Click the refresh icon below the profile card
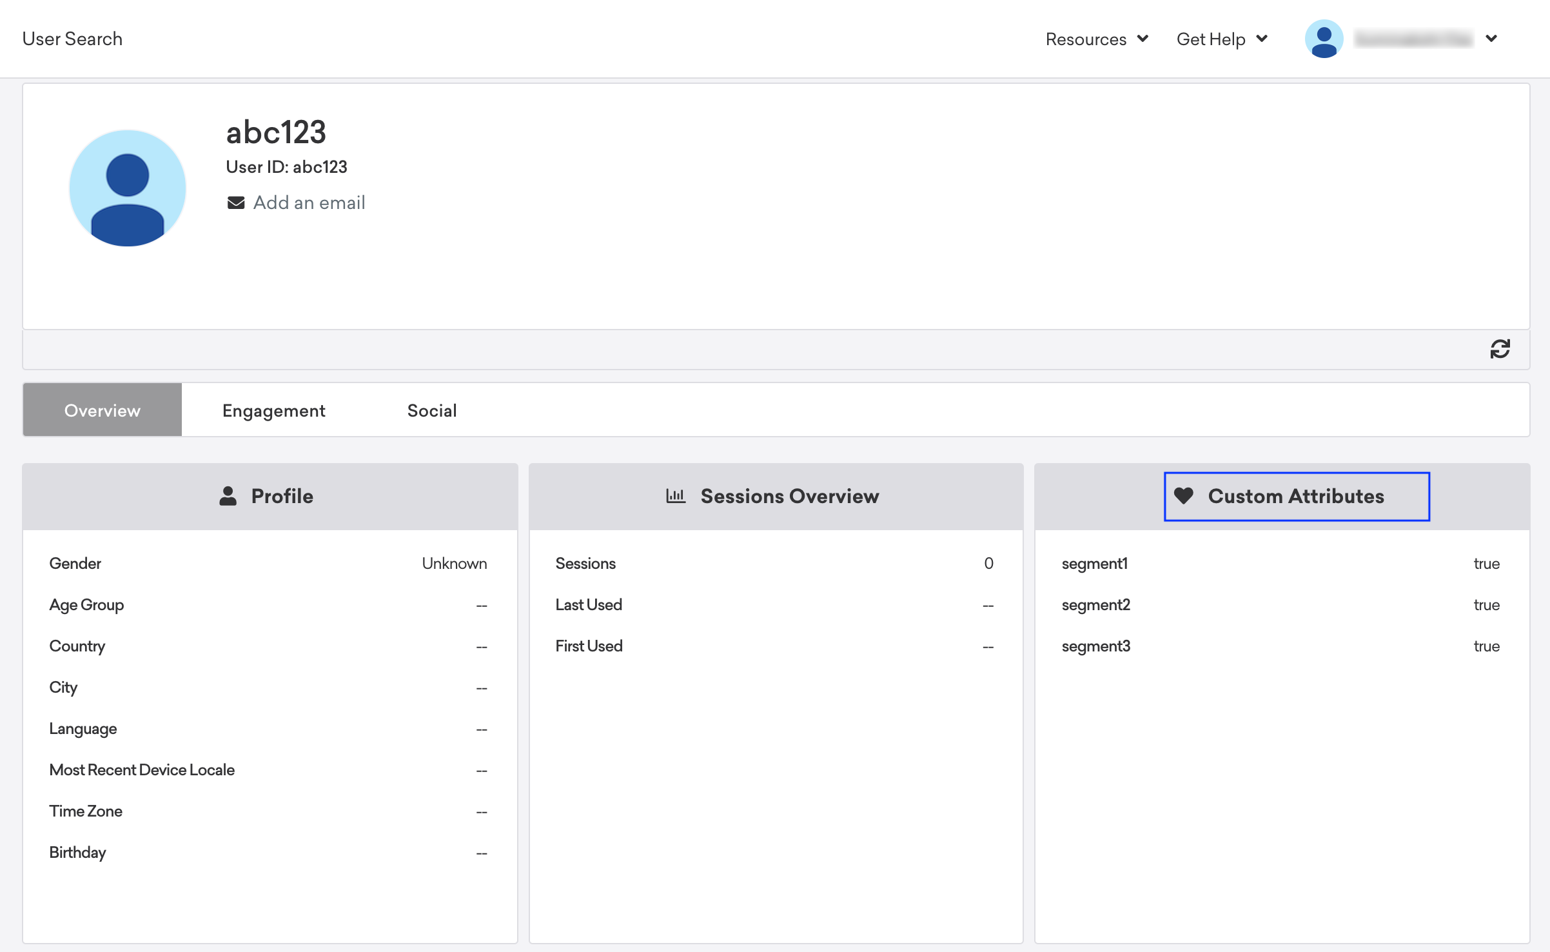Viewport: 1550px width, 952px height. tap(1500, 349)
